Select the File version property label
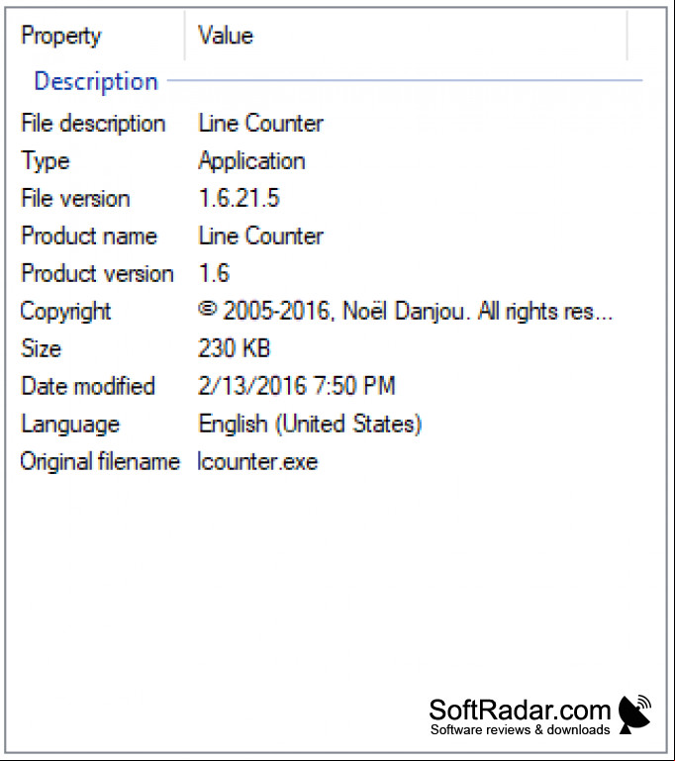 pos(75,198)
